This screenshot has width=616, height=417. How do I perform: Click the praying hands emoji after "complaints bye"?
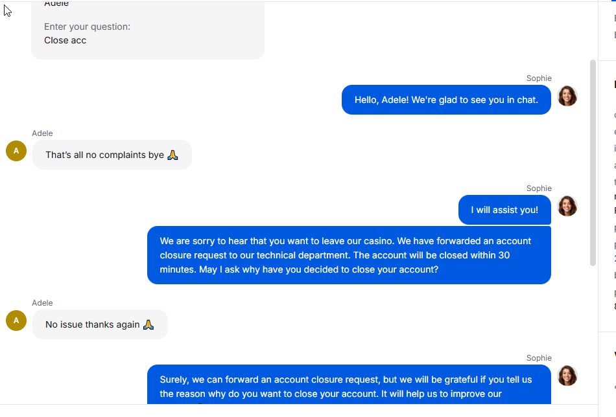[172, 155]
